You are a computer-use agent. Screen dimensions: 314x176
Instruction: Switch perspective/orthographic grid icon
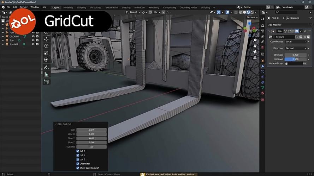coord(255,58)
